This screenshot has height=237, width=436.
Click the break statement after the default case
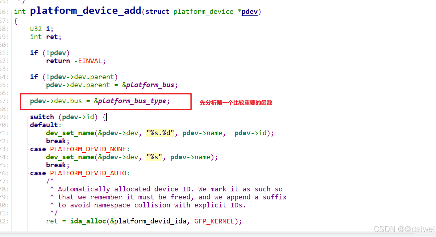[x=58, y=141]
